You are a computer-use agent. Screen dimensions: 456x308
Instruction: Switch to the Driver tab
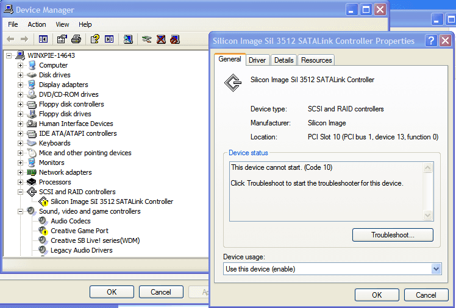click(257, 60)
